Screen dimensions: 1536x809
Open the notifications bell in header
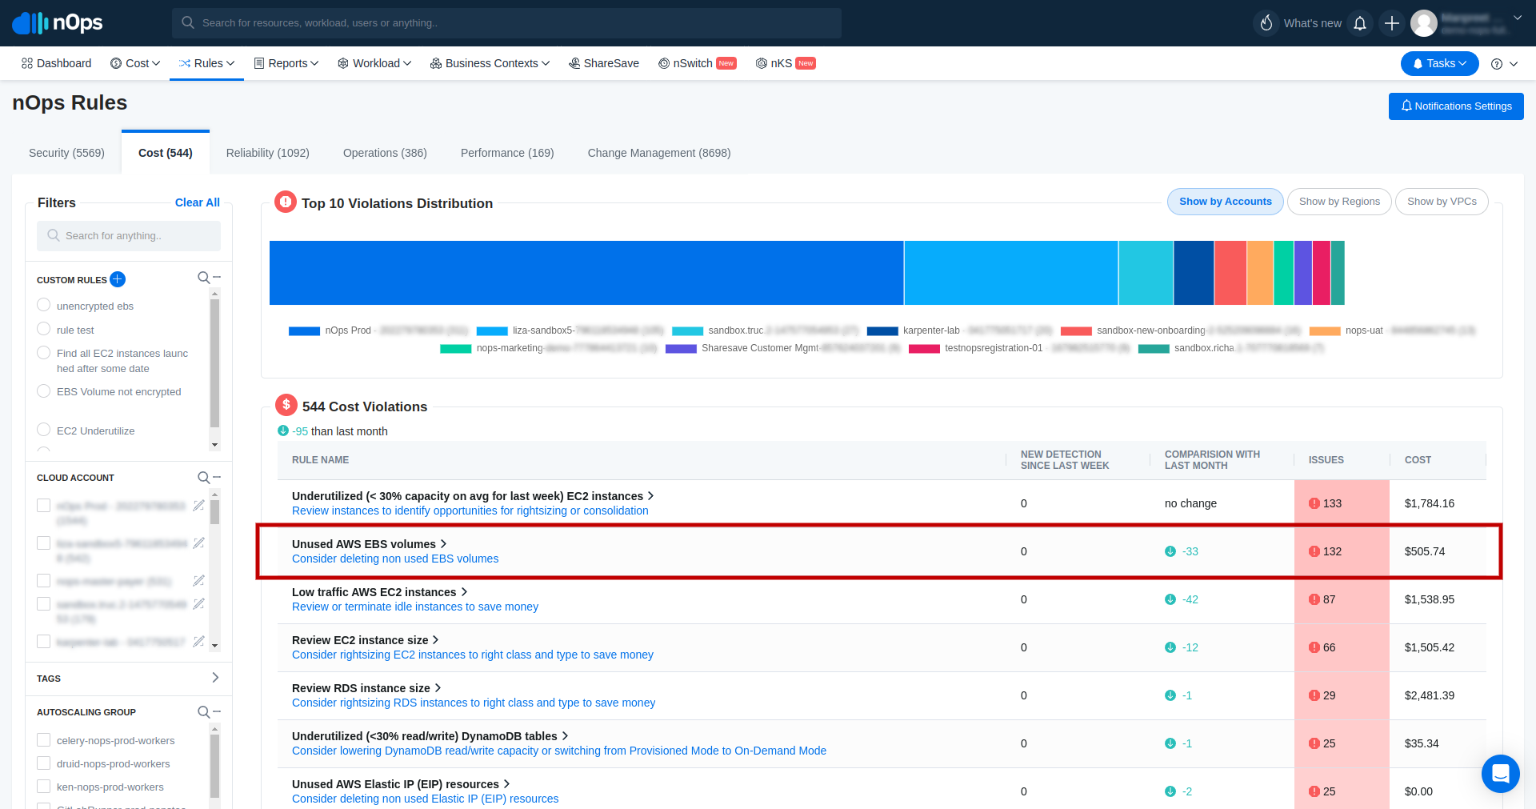1360,23
